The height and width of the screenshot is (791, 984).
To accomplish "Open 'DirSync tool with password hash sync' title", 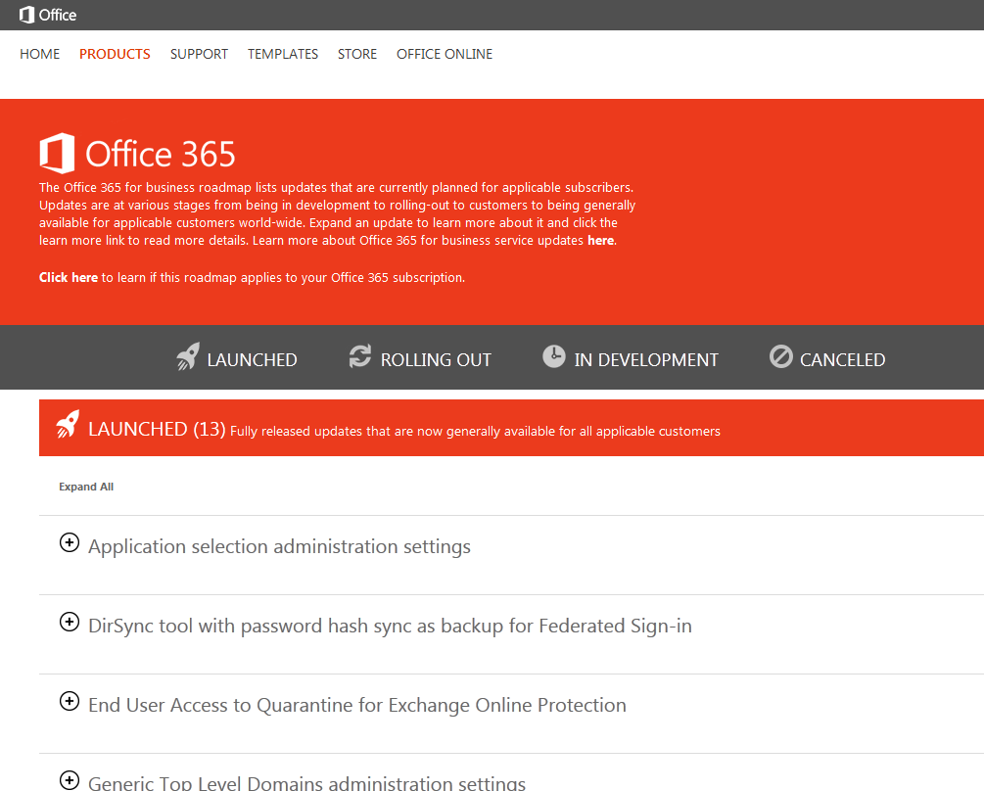I will pos(390,626).
